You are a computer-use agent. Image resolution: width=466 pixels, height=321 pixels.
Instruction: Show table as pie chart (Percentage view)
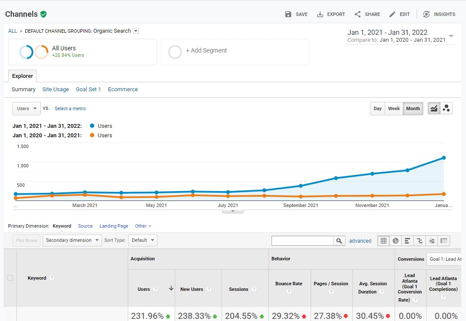click(x=395, y=241)
